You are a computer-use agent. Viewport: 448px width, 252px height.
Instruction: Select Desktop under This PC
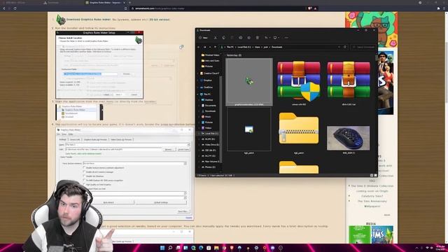(x=207, y=100)
